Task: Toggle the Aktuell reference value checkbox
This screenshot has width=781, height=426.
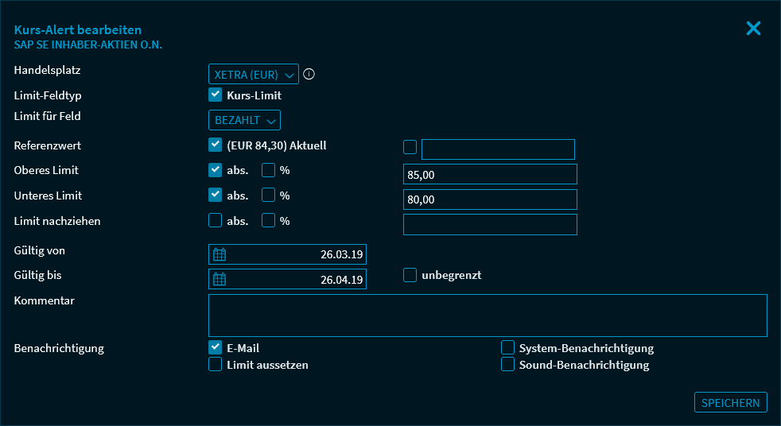Action: [x=215, y=145]
